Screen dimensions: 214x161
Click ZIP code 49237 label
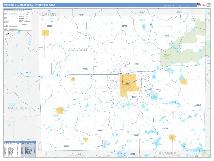coord(57,116)
